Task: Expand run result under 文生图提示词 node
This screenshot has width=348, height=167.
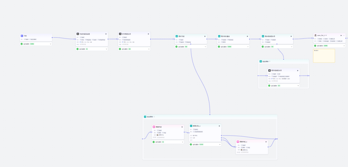Action: (x=149, y=49)
